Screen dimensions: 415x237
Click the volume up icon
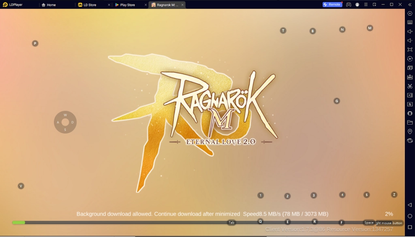(410, 32)
